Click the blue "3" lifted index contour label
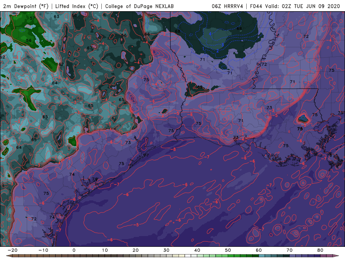The height and width of the screenshot is (258, 345). (x=223, y=45)
